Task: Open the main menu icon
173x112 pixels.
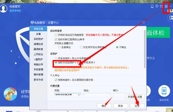Action: click(166, 6)
